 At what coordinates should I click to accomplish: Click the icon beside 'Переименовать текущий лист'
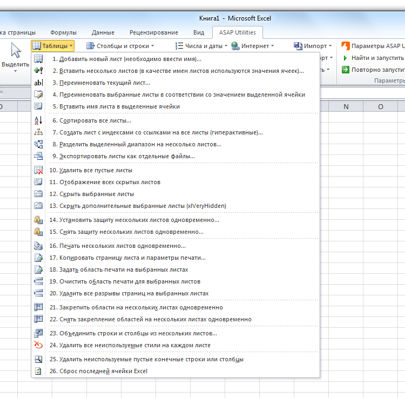click(38, 83)
